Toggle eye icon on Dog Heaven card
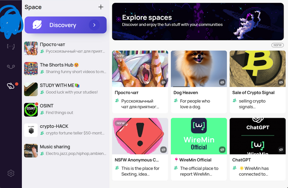The image size is (288, 188). tap(222, 82)
